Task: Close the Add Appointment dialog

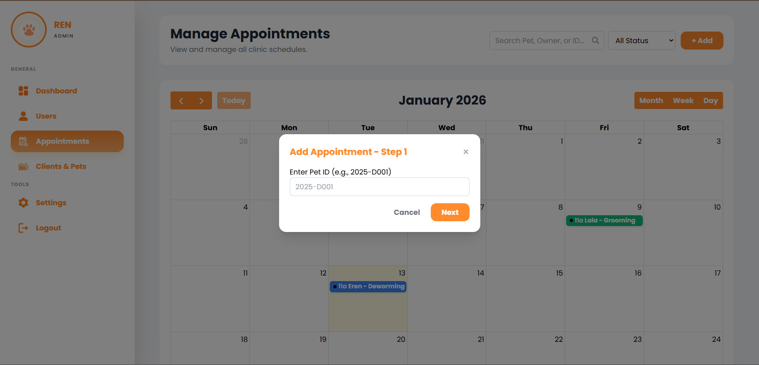Action: click(x=466, y=152)
